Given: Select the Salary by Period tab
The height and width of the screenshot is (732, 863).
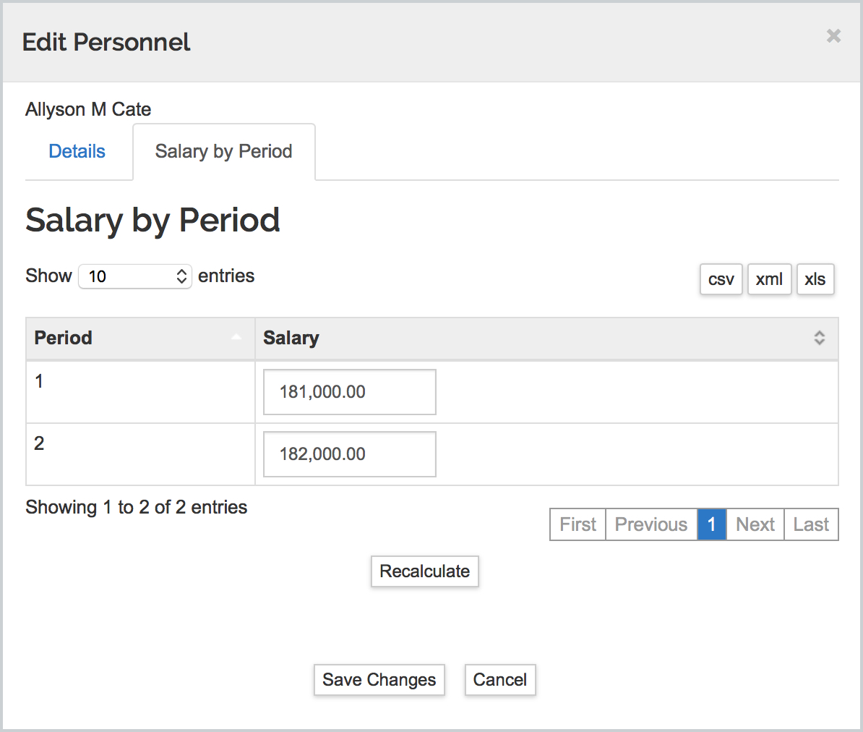Looking at the screenshot, I should (x=223, y=151).
